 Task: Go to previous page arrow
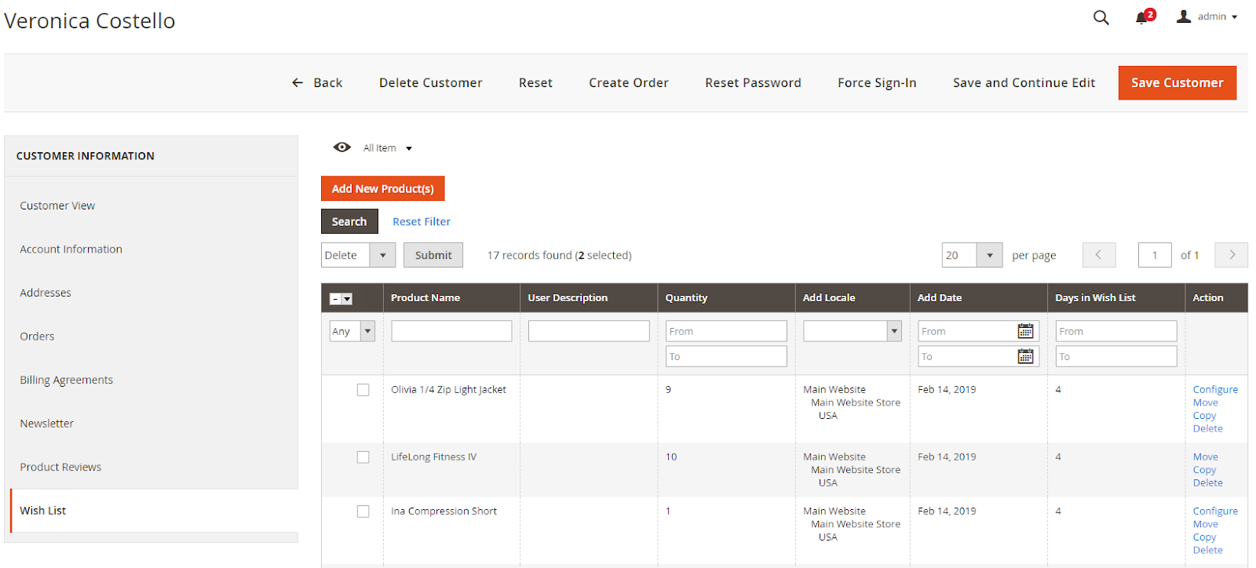pos(1098,255)
